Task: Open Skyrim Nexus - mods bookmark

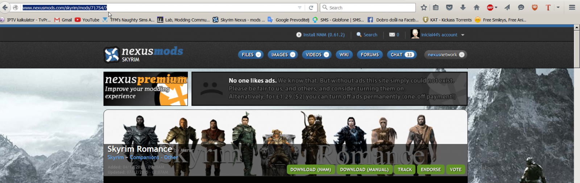Action: click(239, 20)
